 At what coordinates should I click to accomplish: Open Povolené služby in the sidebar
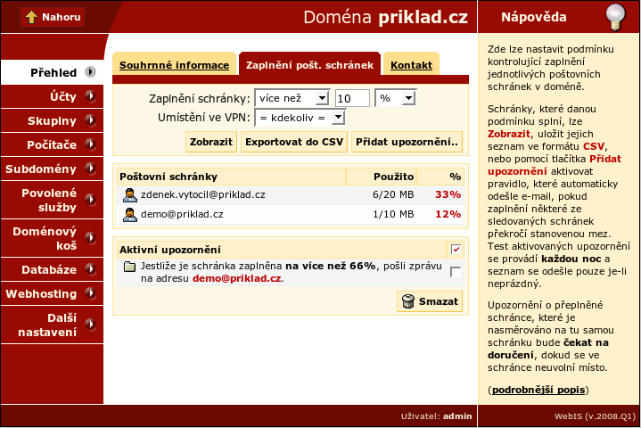pos(52,200)
